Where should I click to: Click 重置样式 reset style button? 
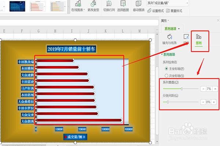[x=174, y=11]
